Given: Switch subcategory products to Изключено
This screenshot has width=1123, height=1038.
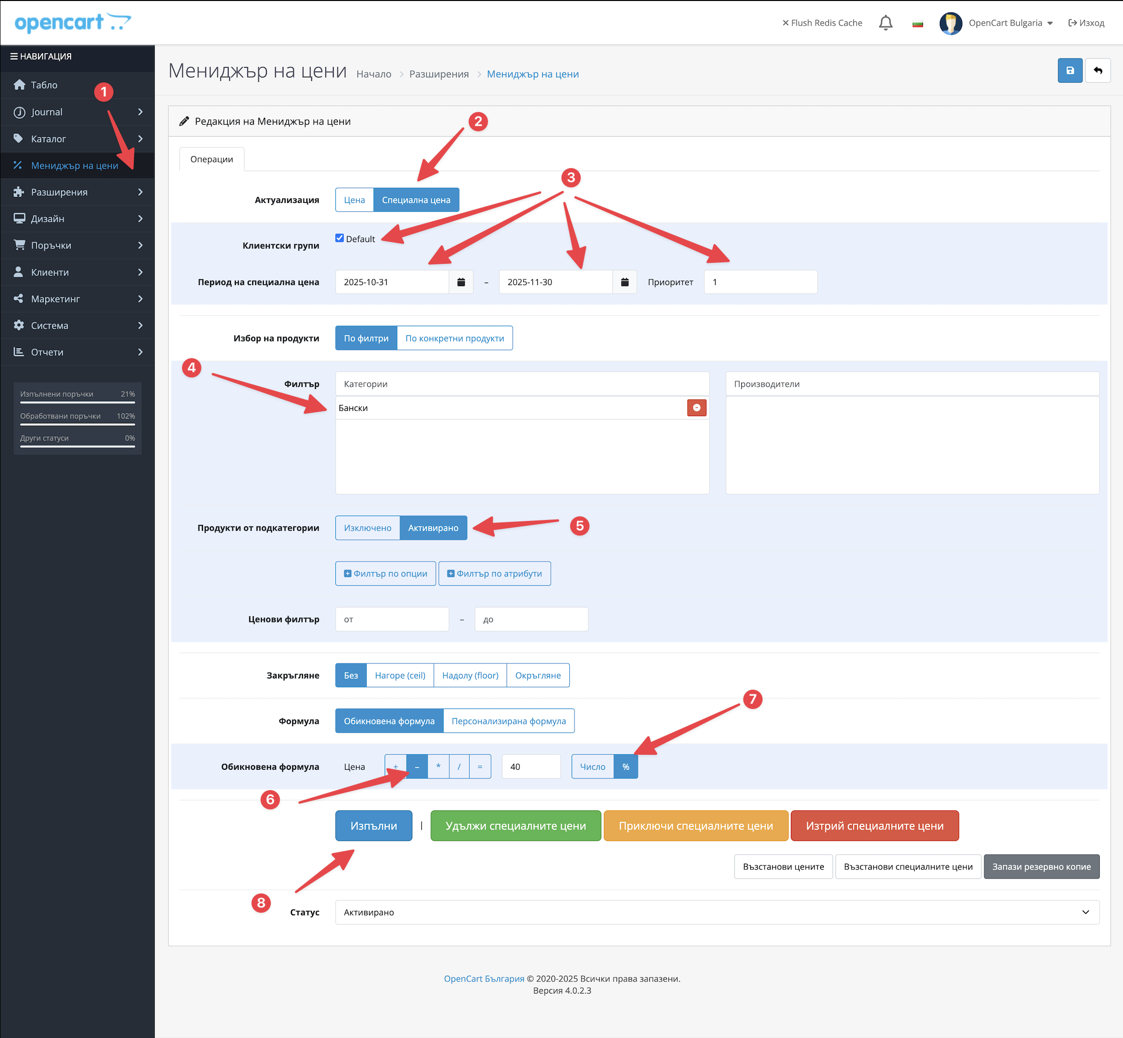Looking at the screenshot, I should 367,528.
